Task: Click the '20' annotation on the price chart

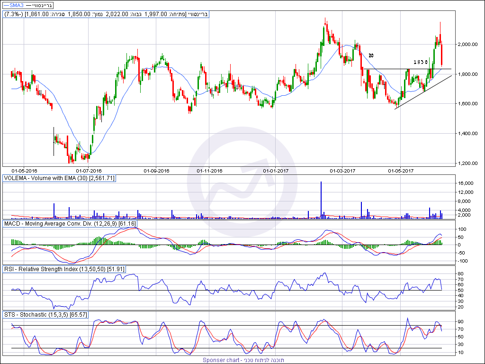Action: pyautogui.click(x=371, y=55)
